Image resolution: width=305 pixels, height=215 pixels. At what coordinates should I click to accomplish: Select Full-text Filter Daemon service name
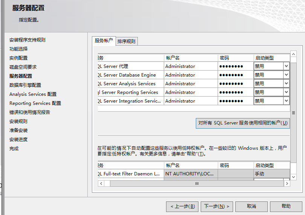tap(131, 174)
